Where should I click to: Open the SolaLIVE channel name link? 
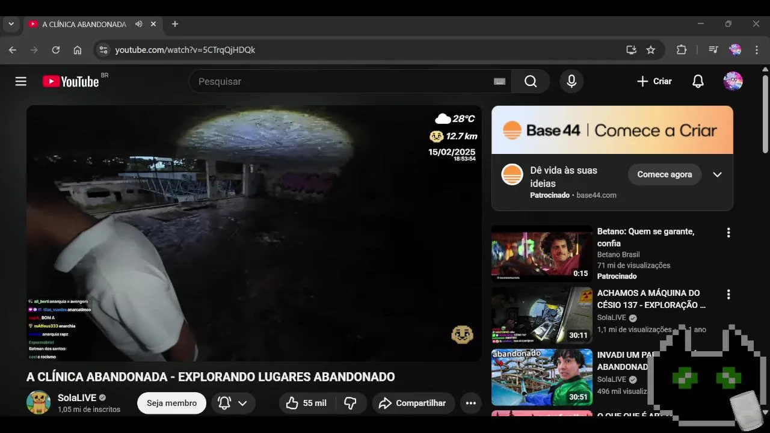tap(77, 398)
